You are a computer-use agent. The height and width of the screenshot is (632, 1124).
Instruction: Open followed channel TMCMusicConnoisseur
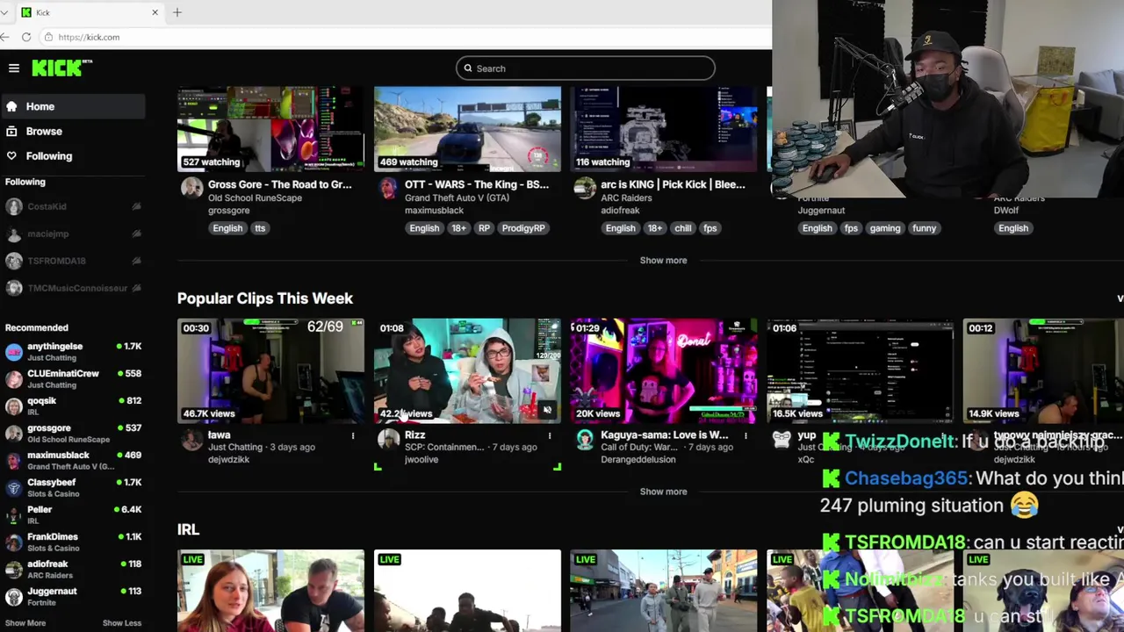(73, 288)
